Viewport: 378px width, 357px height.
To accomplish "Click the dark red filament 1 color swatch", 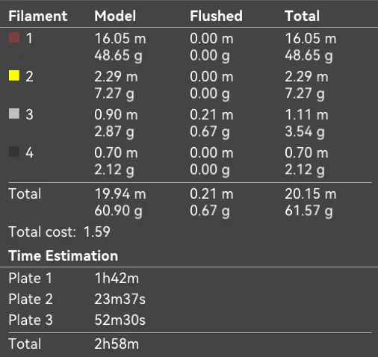I will click(14, 37).
